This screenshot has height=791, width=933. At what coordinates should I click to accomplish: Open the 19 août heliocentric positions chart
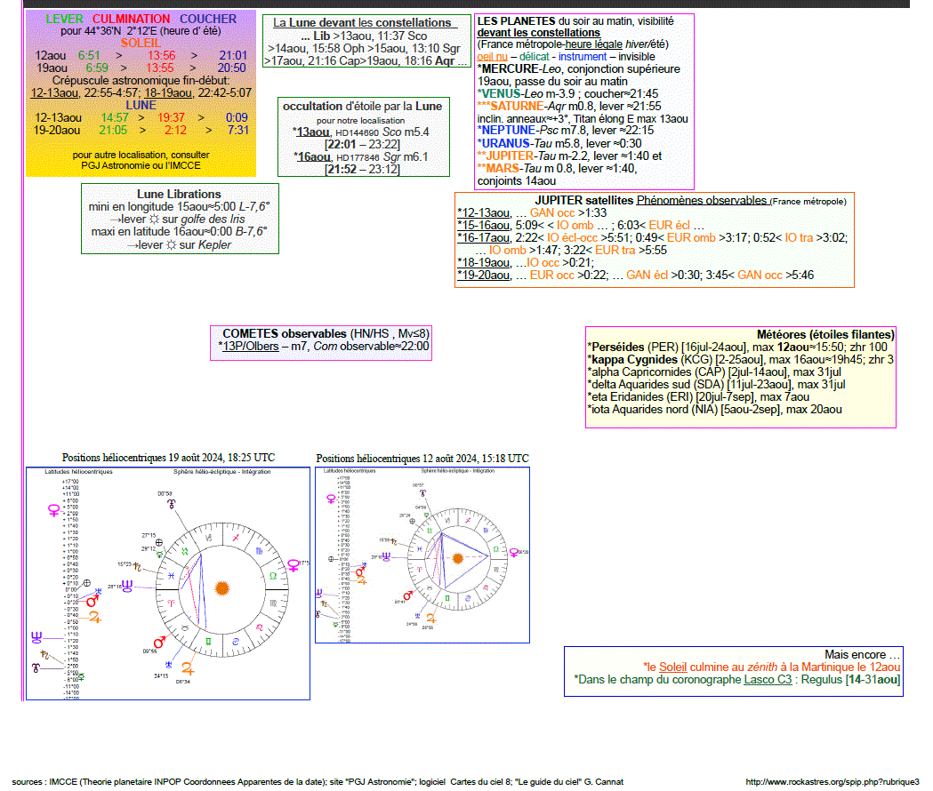coord(168,583)
